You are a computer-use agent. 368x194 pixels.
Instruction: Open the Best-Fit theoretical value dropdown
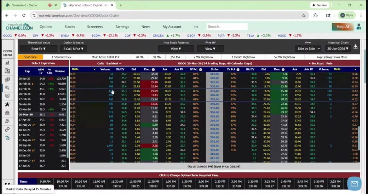39,48
